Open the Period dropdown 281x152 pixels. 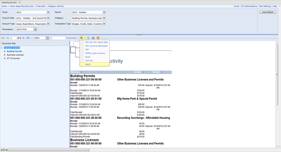[x=104, y=12]
